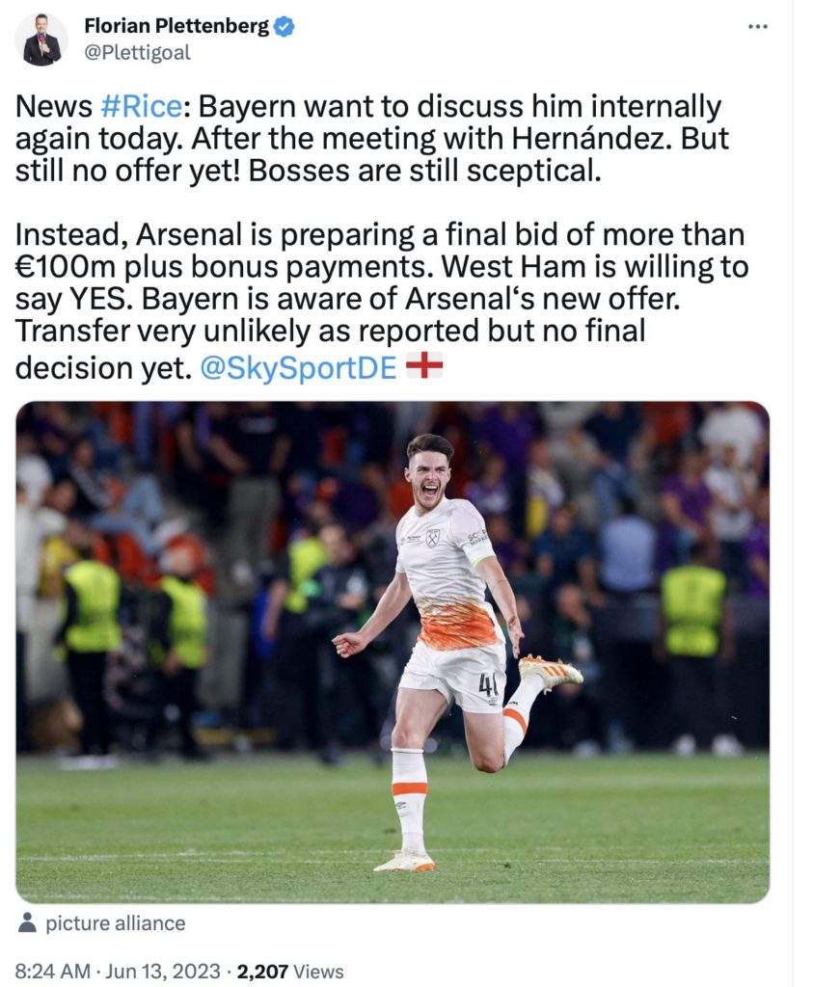This screenshot has width=813, height=987.
Task: Click the West Ham crest on the jersey
Action: (x=433, y=537)
